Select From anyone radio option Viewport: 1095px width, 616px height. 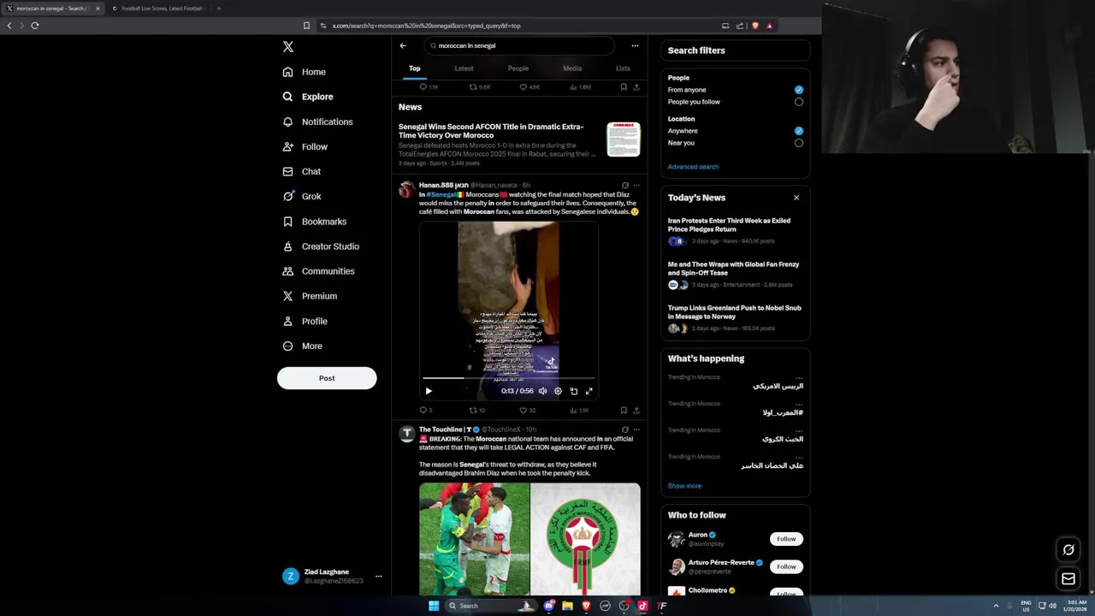pyautogui.click(x=799, y=90)
